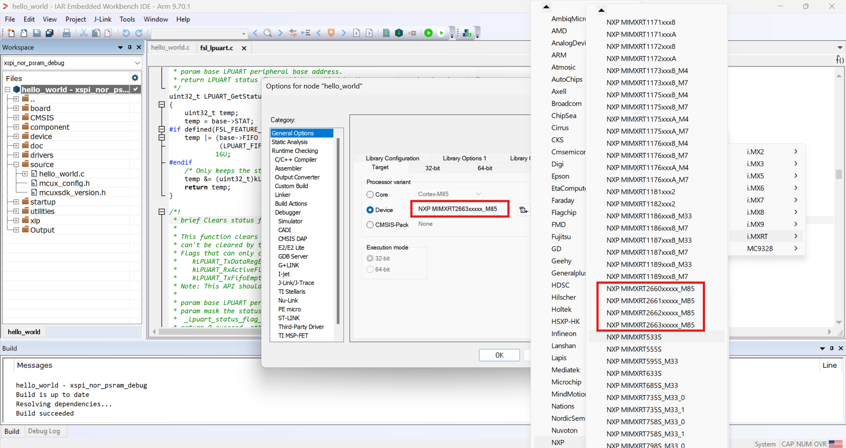
Task: Click the New Document toolbar icon
Action: 11,33
